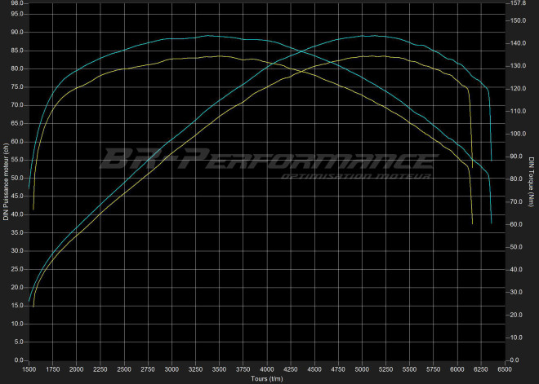Click the cyan torque curve peak near 3400 rpm
The height and width of the screenshot is (384, 539).
(209, 36)
